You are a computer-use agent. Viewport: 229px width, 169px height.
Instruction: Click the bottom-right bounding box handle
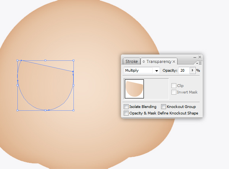(73, 110)
